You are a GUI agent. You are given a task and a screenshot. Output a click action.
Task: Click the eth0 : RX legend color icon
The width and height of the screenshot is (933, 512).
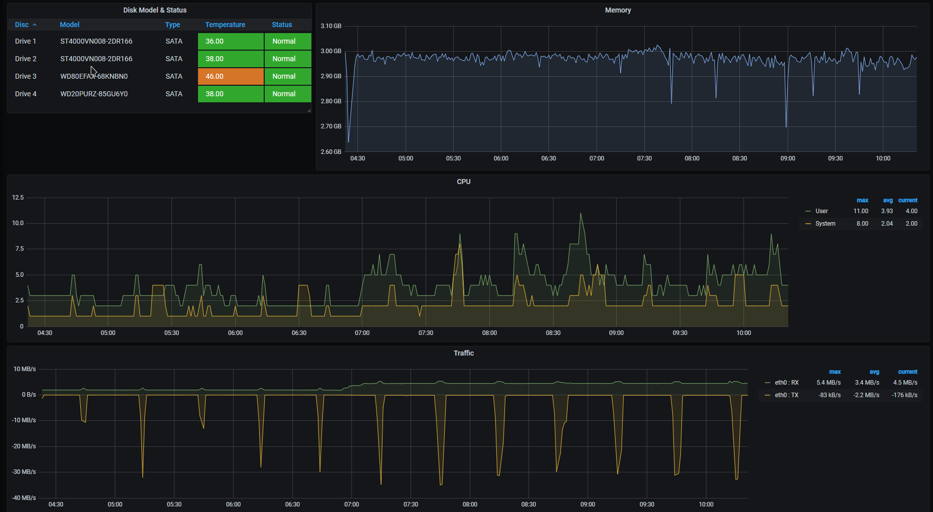pos(767,383)
